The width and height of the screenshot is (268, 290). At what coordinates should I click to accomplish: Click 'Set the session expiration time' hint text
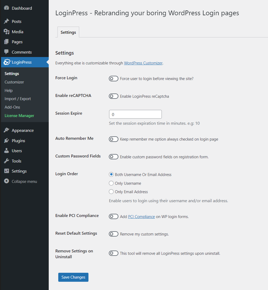pos(154,123)
